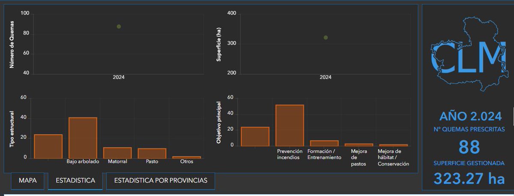
Task: Click the Otros axis label
Action: click(186, 162)
